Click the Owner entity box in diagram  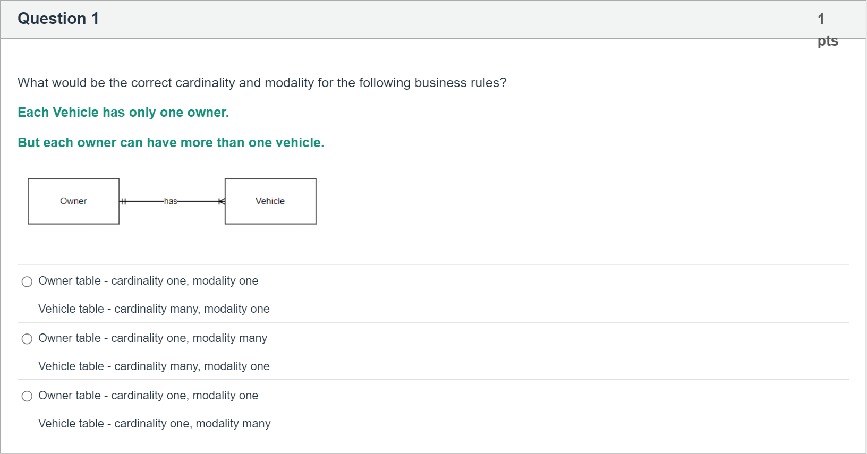tap(73, 201)
